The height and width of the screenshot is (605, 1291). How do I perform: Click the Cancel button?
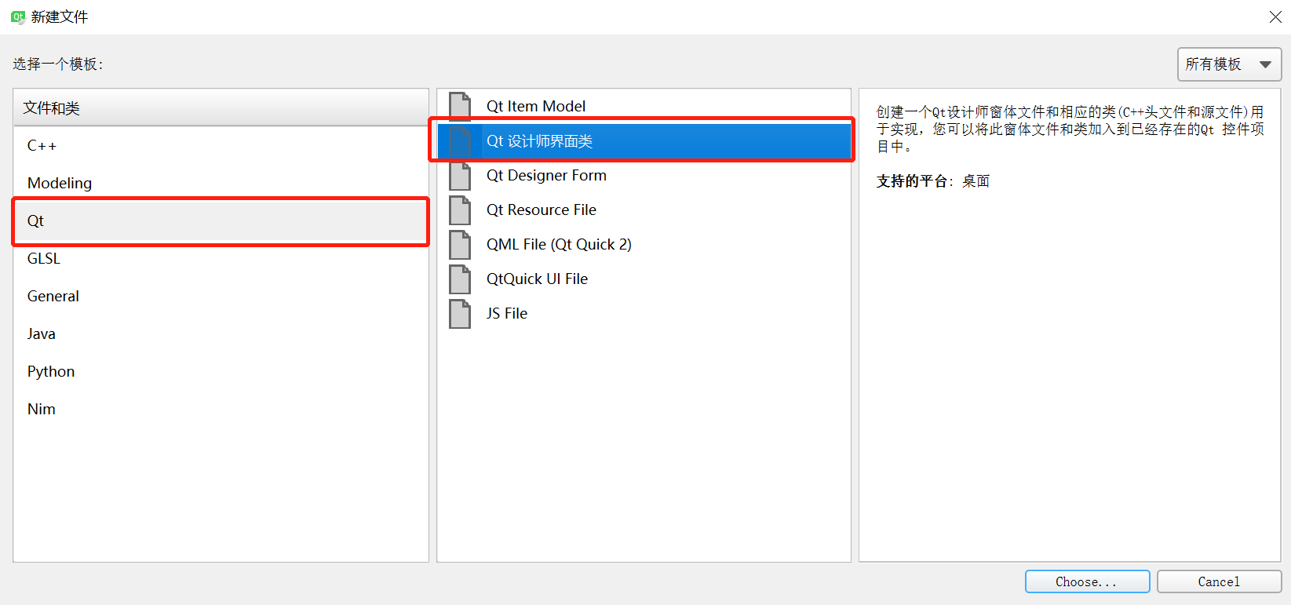[x=1219, y=581]
